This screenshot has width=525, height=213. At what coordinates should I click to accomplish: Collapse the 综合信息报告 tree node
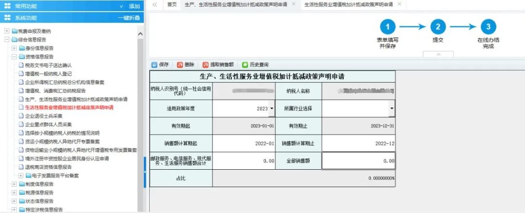[x=7, y=39]
